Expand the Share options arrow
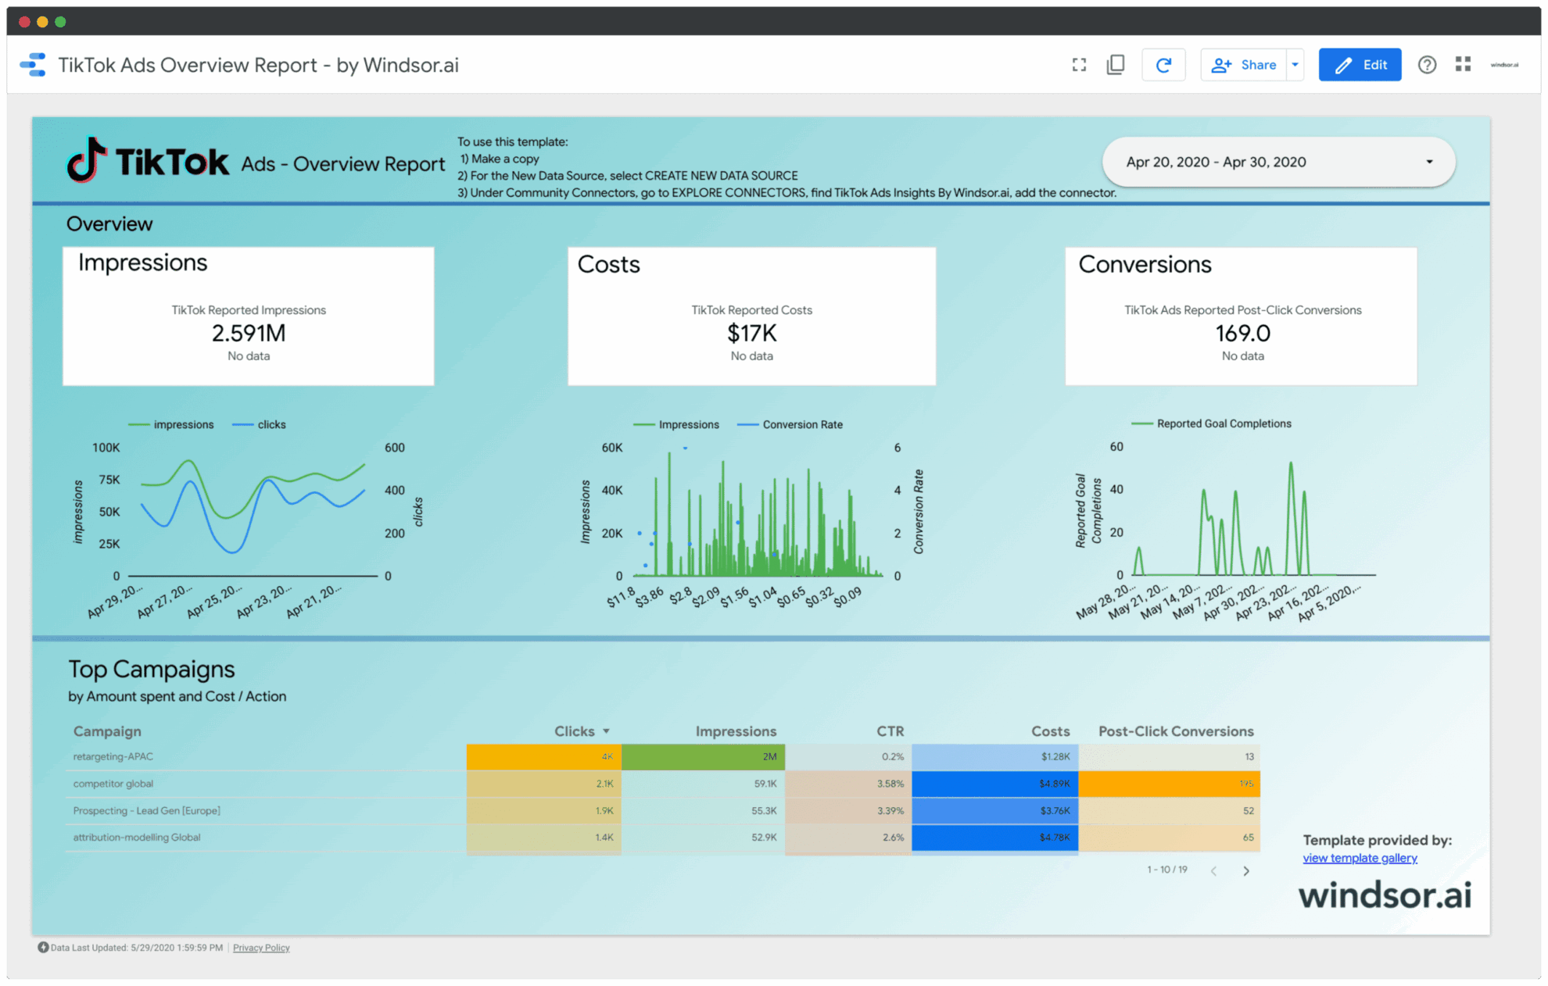The image size is (1548, 986). click(x=1295, y=65)
